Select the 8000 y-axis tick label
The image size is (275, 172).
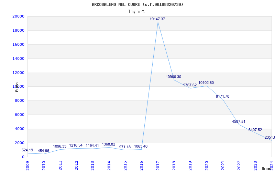tap(19, 100)
